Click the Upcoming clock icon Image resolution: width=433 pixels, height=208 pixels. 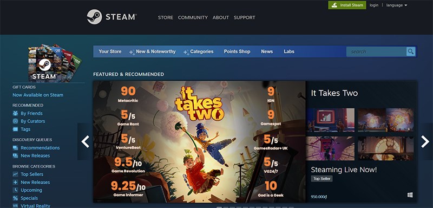[x=16, y=190]
